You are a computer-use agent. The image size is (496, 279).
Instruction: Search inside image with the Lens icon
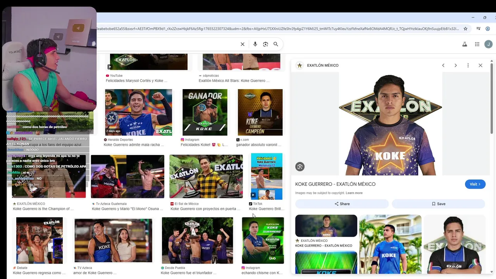tap(300, 167)
